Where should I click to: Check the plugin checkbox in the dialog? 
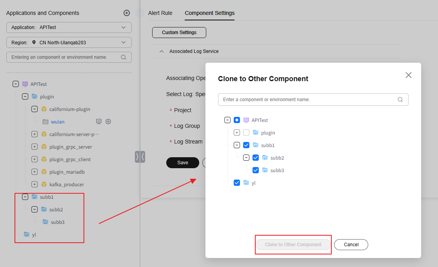[246, 133]
